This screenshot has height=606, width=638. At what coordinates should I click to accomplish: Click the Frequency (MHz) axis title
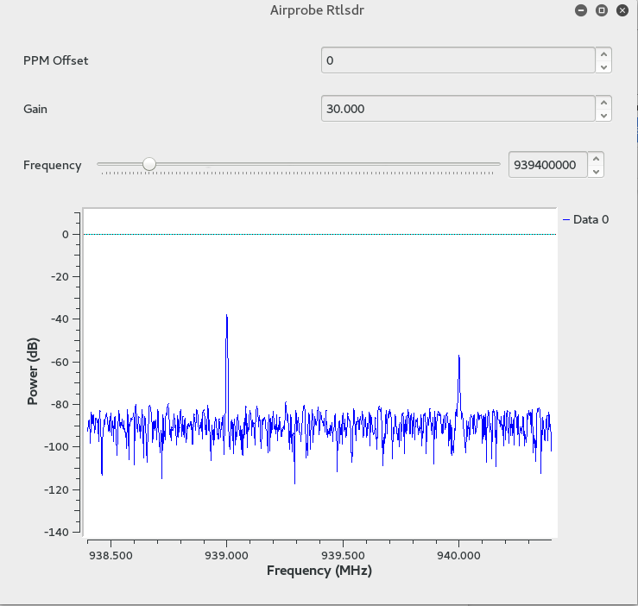point(319,571)
